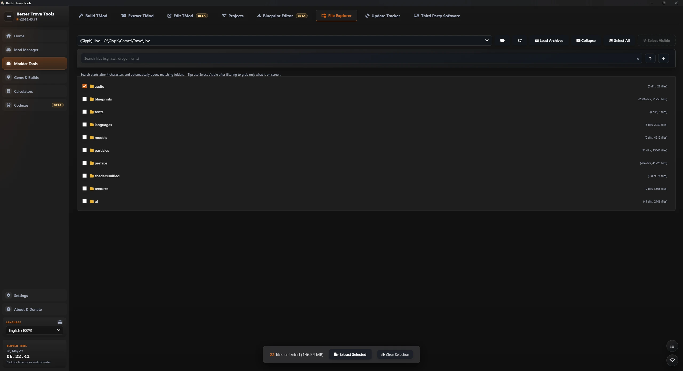Viewport: 683px width, 371px height.
Task: Click the languages folder icon
Action: point(92,125)
